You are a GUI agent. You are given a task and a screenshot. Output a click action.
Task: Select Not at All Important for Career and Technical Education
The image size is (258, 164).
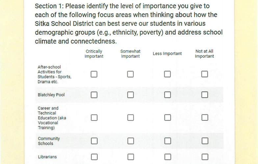click(x=205, y=117)
